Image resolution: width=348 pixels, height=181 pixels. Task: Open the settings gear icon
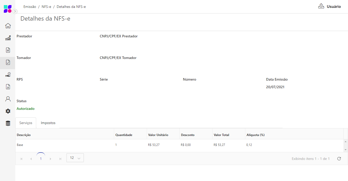pos(8,111)
